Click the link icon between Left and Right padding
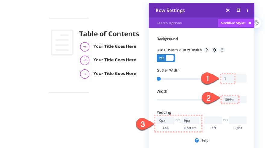The height and width of the screenshot is (148, 265). click(x=225, y=121)
